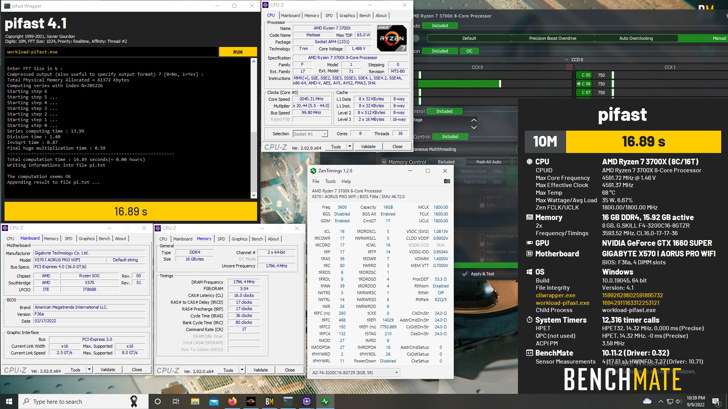728x409 pixels.
Task: Click the green CCX 0 filled core slider handle
Action: (x=500, y=84)
